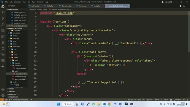Open the Search view in activity bar
190x107 pixels.
[x=3, y=12]
